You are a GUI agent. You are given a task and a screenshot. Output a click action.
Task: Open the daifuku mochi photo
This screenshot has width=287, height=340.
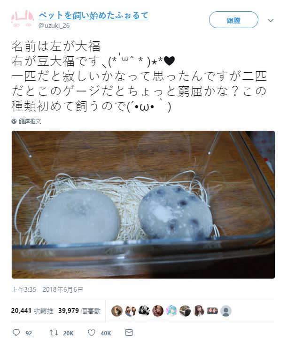tap(143, 204)
